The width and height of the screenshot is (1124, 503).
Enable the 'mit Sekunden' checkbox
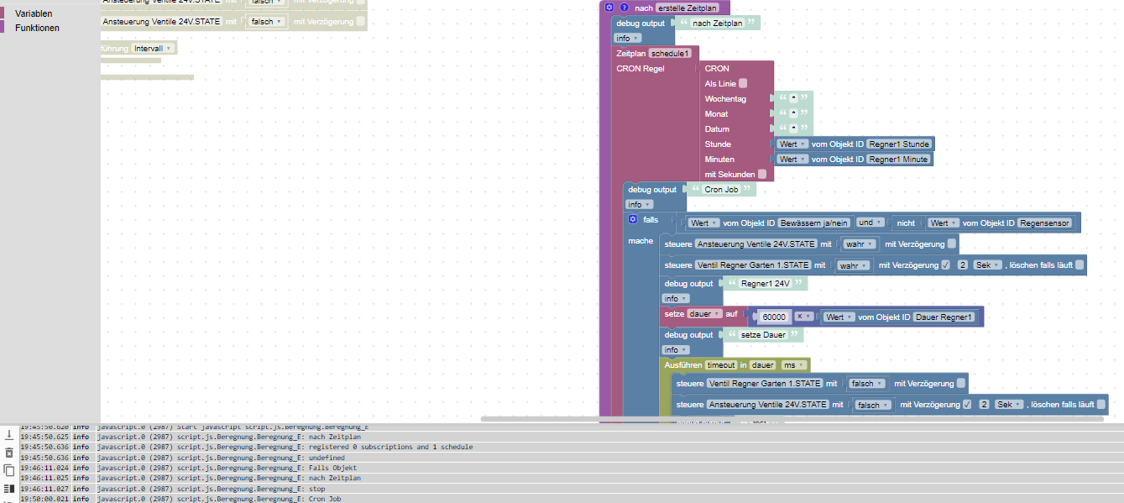pyautogui.click(x=762, y=174)
